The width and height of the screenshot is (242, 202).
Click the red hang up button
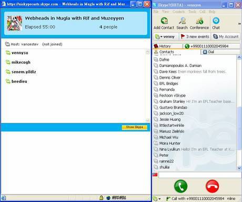212,186
